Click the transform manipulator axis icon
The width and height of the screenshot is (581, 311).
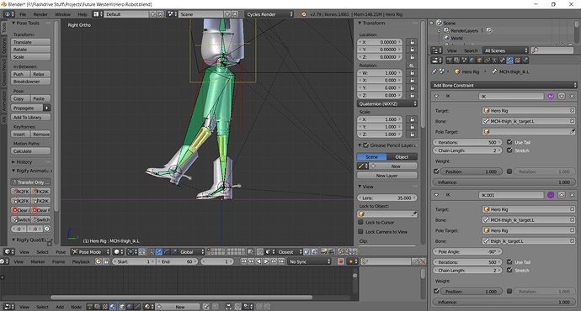151,252
